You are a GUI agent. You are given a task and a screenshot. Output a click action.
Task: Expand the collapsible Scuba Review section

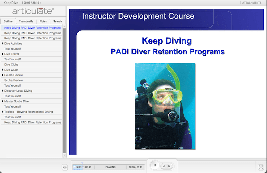[3, 75]
